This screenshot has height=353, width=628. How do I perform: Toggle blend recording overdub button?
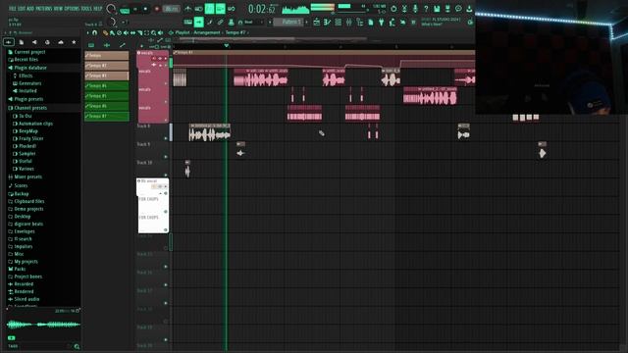(220, 9)
